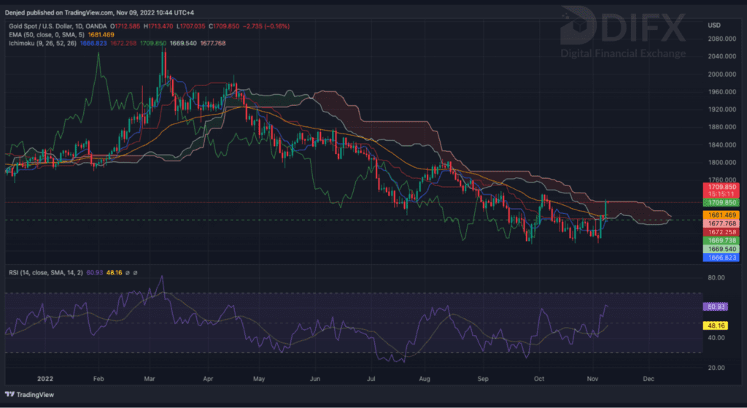Click the red 1709.850 current price label
The height and width of the screenshot is (408, 747).
[x=719, y=187]
